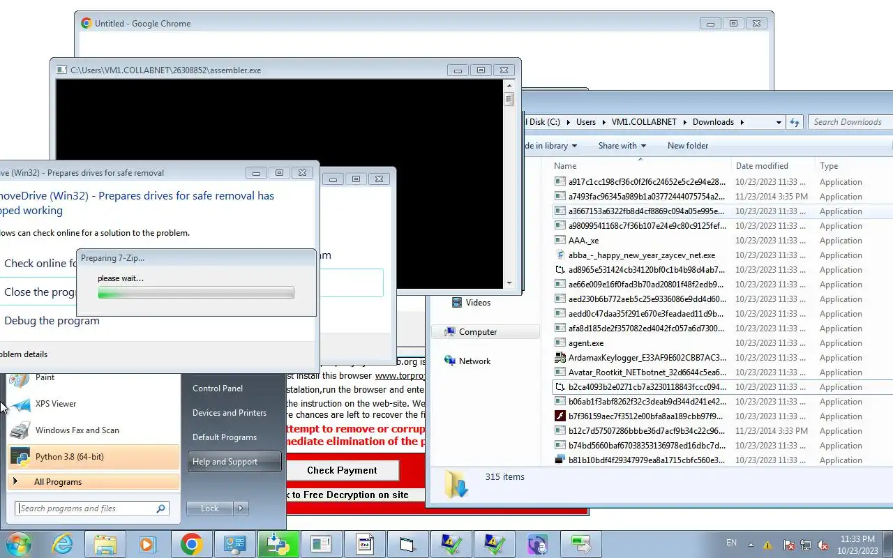Open XPS Viewer from Start menu
Screen dimensions: 893x558
(x=93, y=404)
